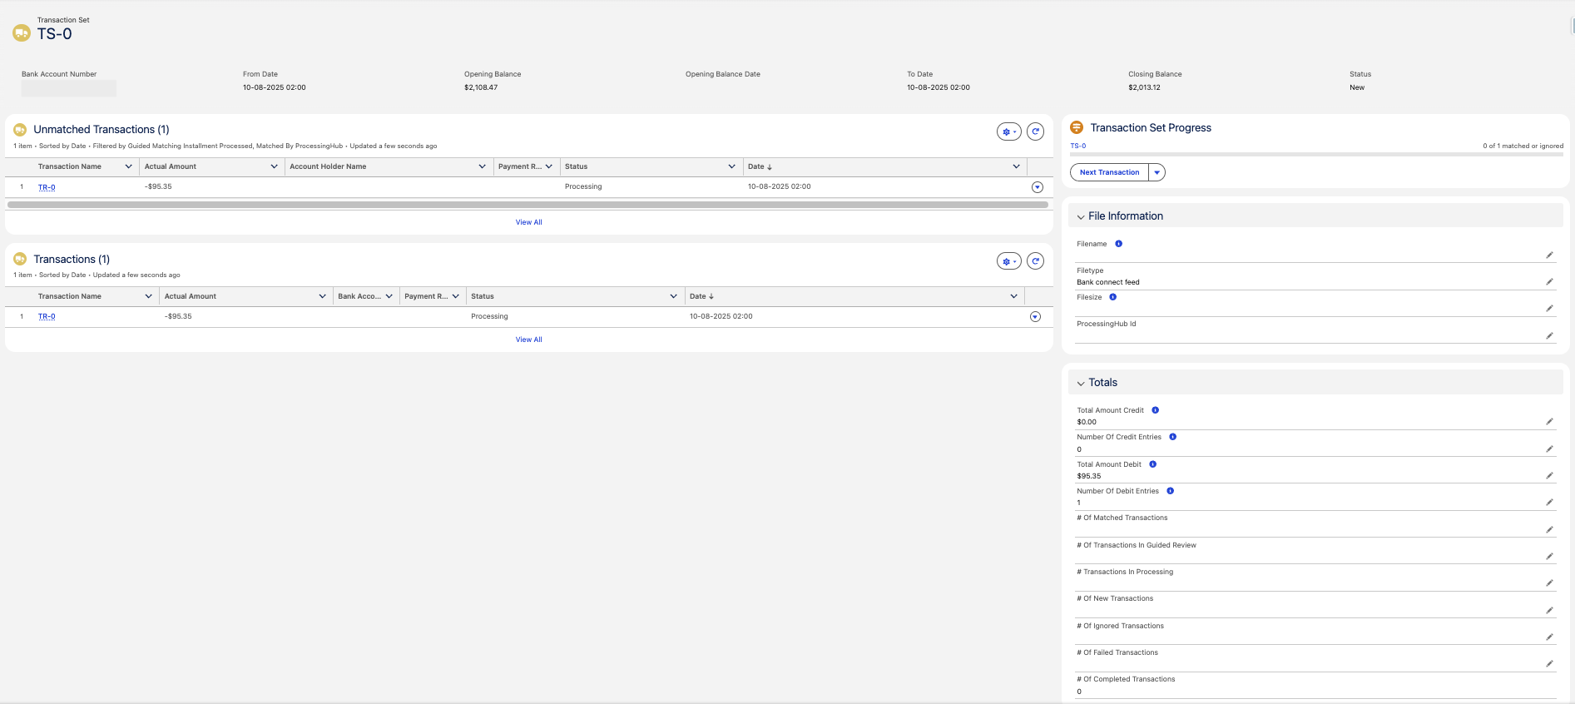
Task: Edit the Filename field pencil icon
Action: 1549,255
